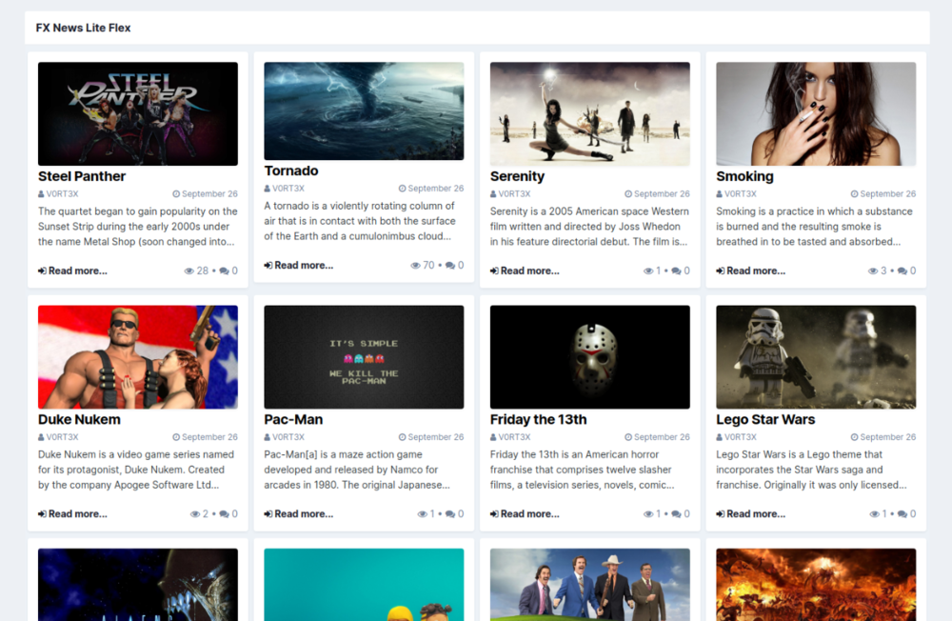
Task: View the Duke Nukem thumbnail image
Action: pyautogui.click(x=138, y=357)
